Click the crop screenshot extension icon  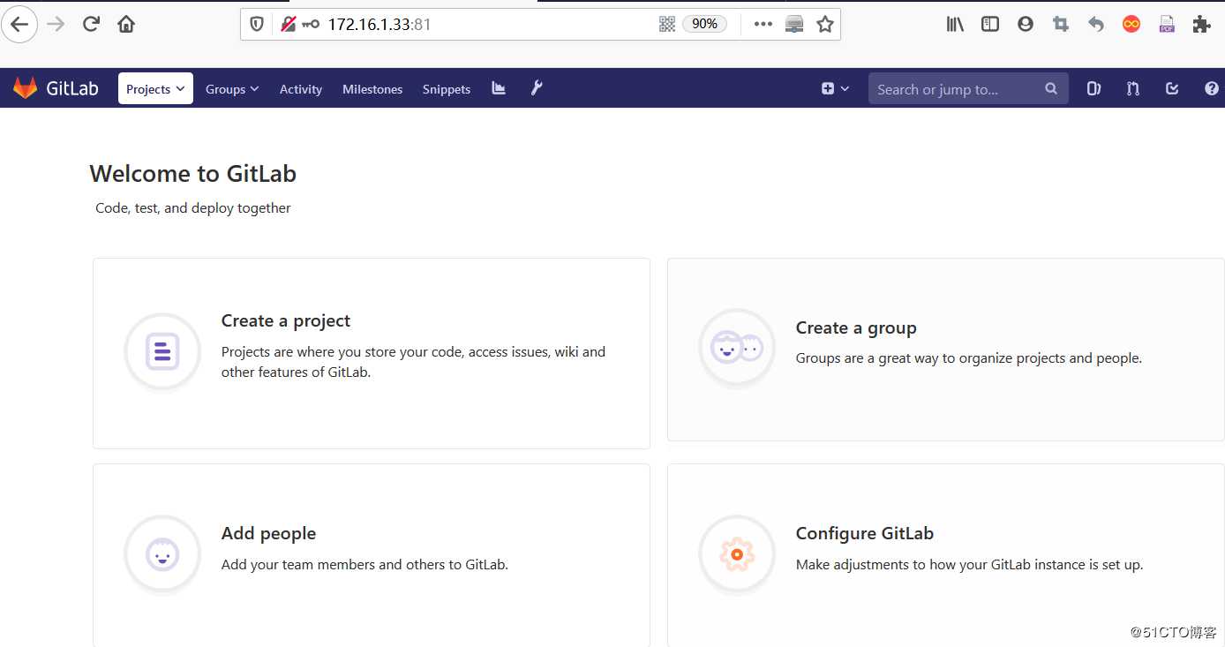[1061, 24]
